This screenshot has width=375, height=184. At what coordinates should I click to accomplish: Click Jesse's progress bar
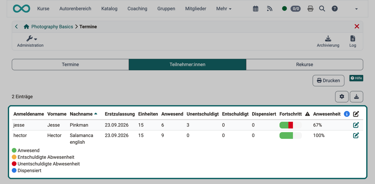pyautogui.click(x=291, y=125)
